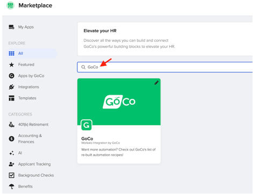The image size is (253, 194).
Task: Open the Marketplace logo icon
Action: point(10,5)
